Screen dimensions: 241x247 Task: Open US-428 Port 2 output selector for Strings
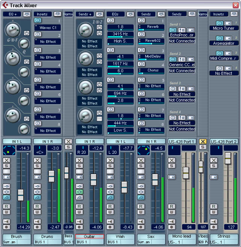click(224, 141)
